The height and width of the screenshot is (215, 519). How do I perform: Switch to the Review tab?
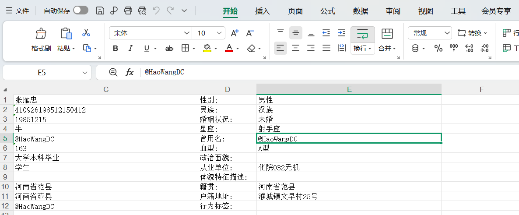click(x=393, y=11)
